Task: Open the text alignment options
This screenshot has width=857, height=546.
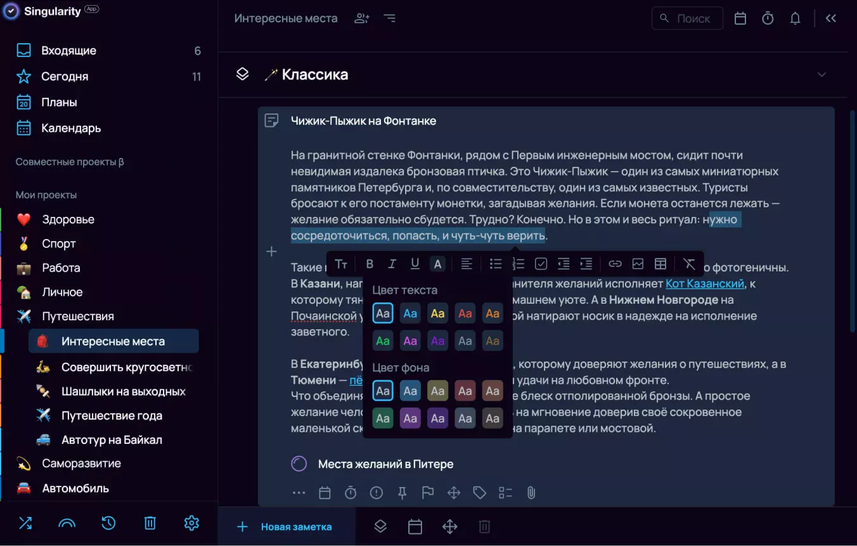Action: [x=467, y=264]
